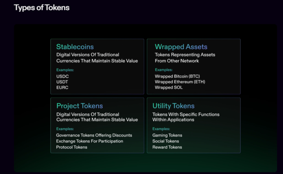The image size is (283, 174).
Task: Click the "Project Tokens" card title
Action: 80,106
